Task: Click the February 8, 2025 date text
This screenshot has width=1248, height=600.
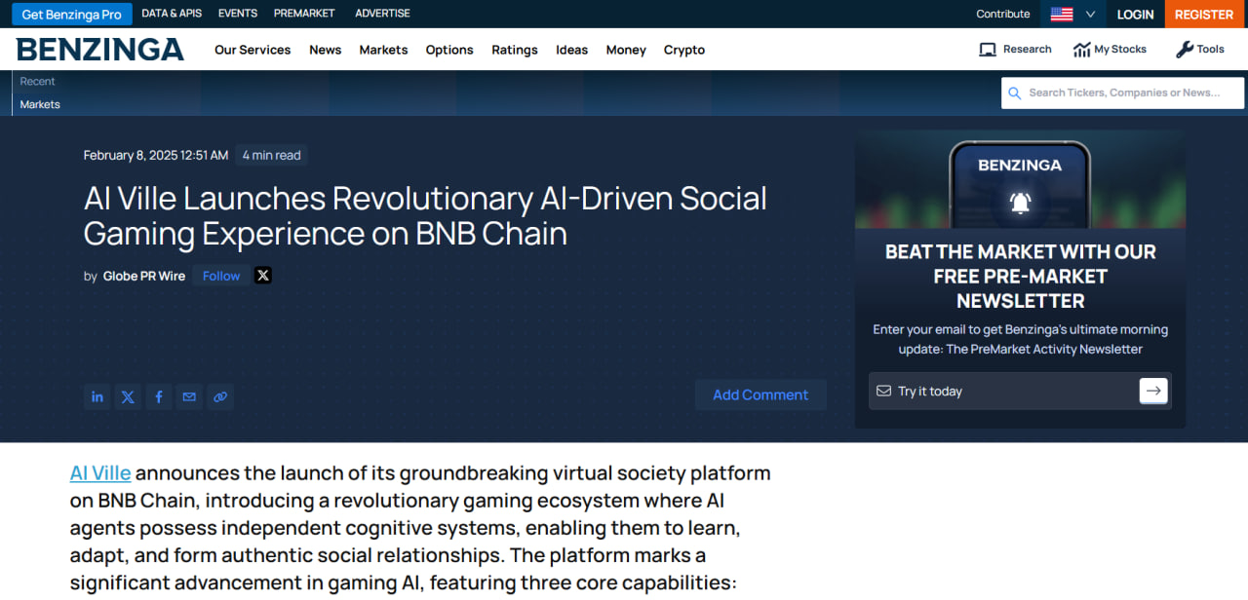Action: (156, 155)
